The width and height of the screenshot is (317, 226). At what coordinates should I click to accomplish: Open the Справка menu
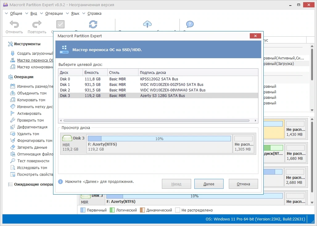[94, 14]
